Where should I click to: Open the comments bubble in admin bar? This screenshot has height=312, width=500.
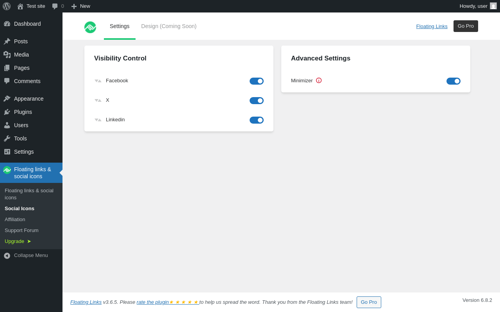(x=58, y=6)
